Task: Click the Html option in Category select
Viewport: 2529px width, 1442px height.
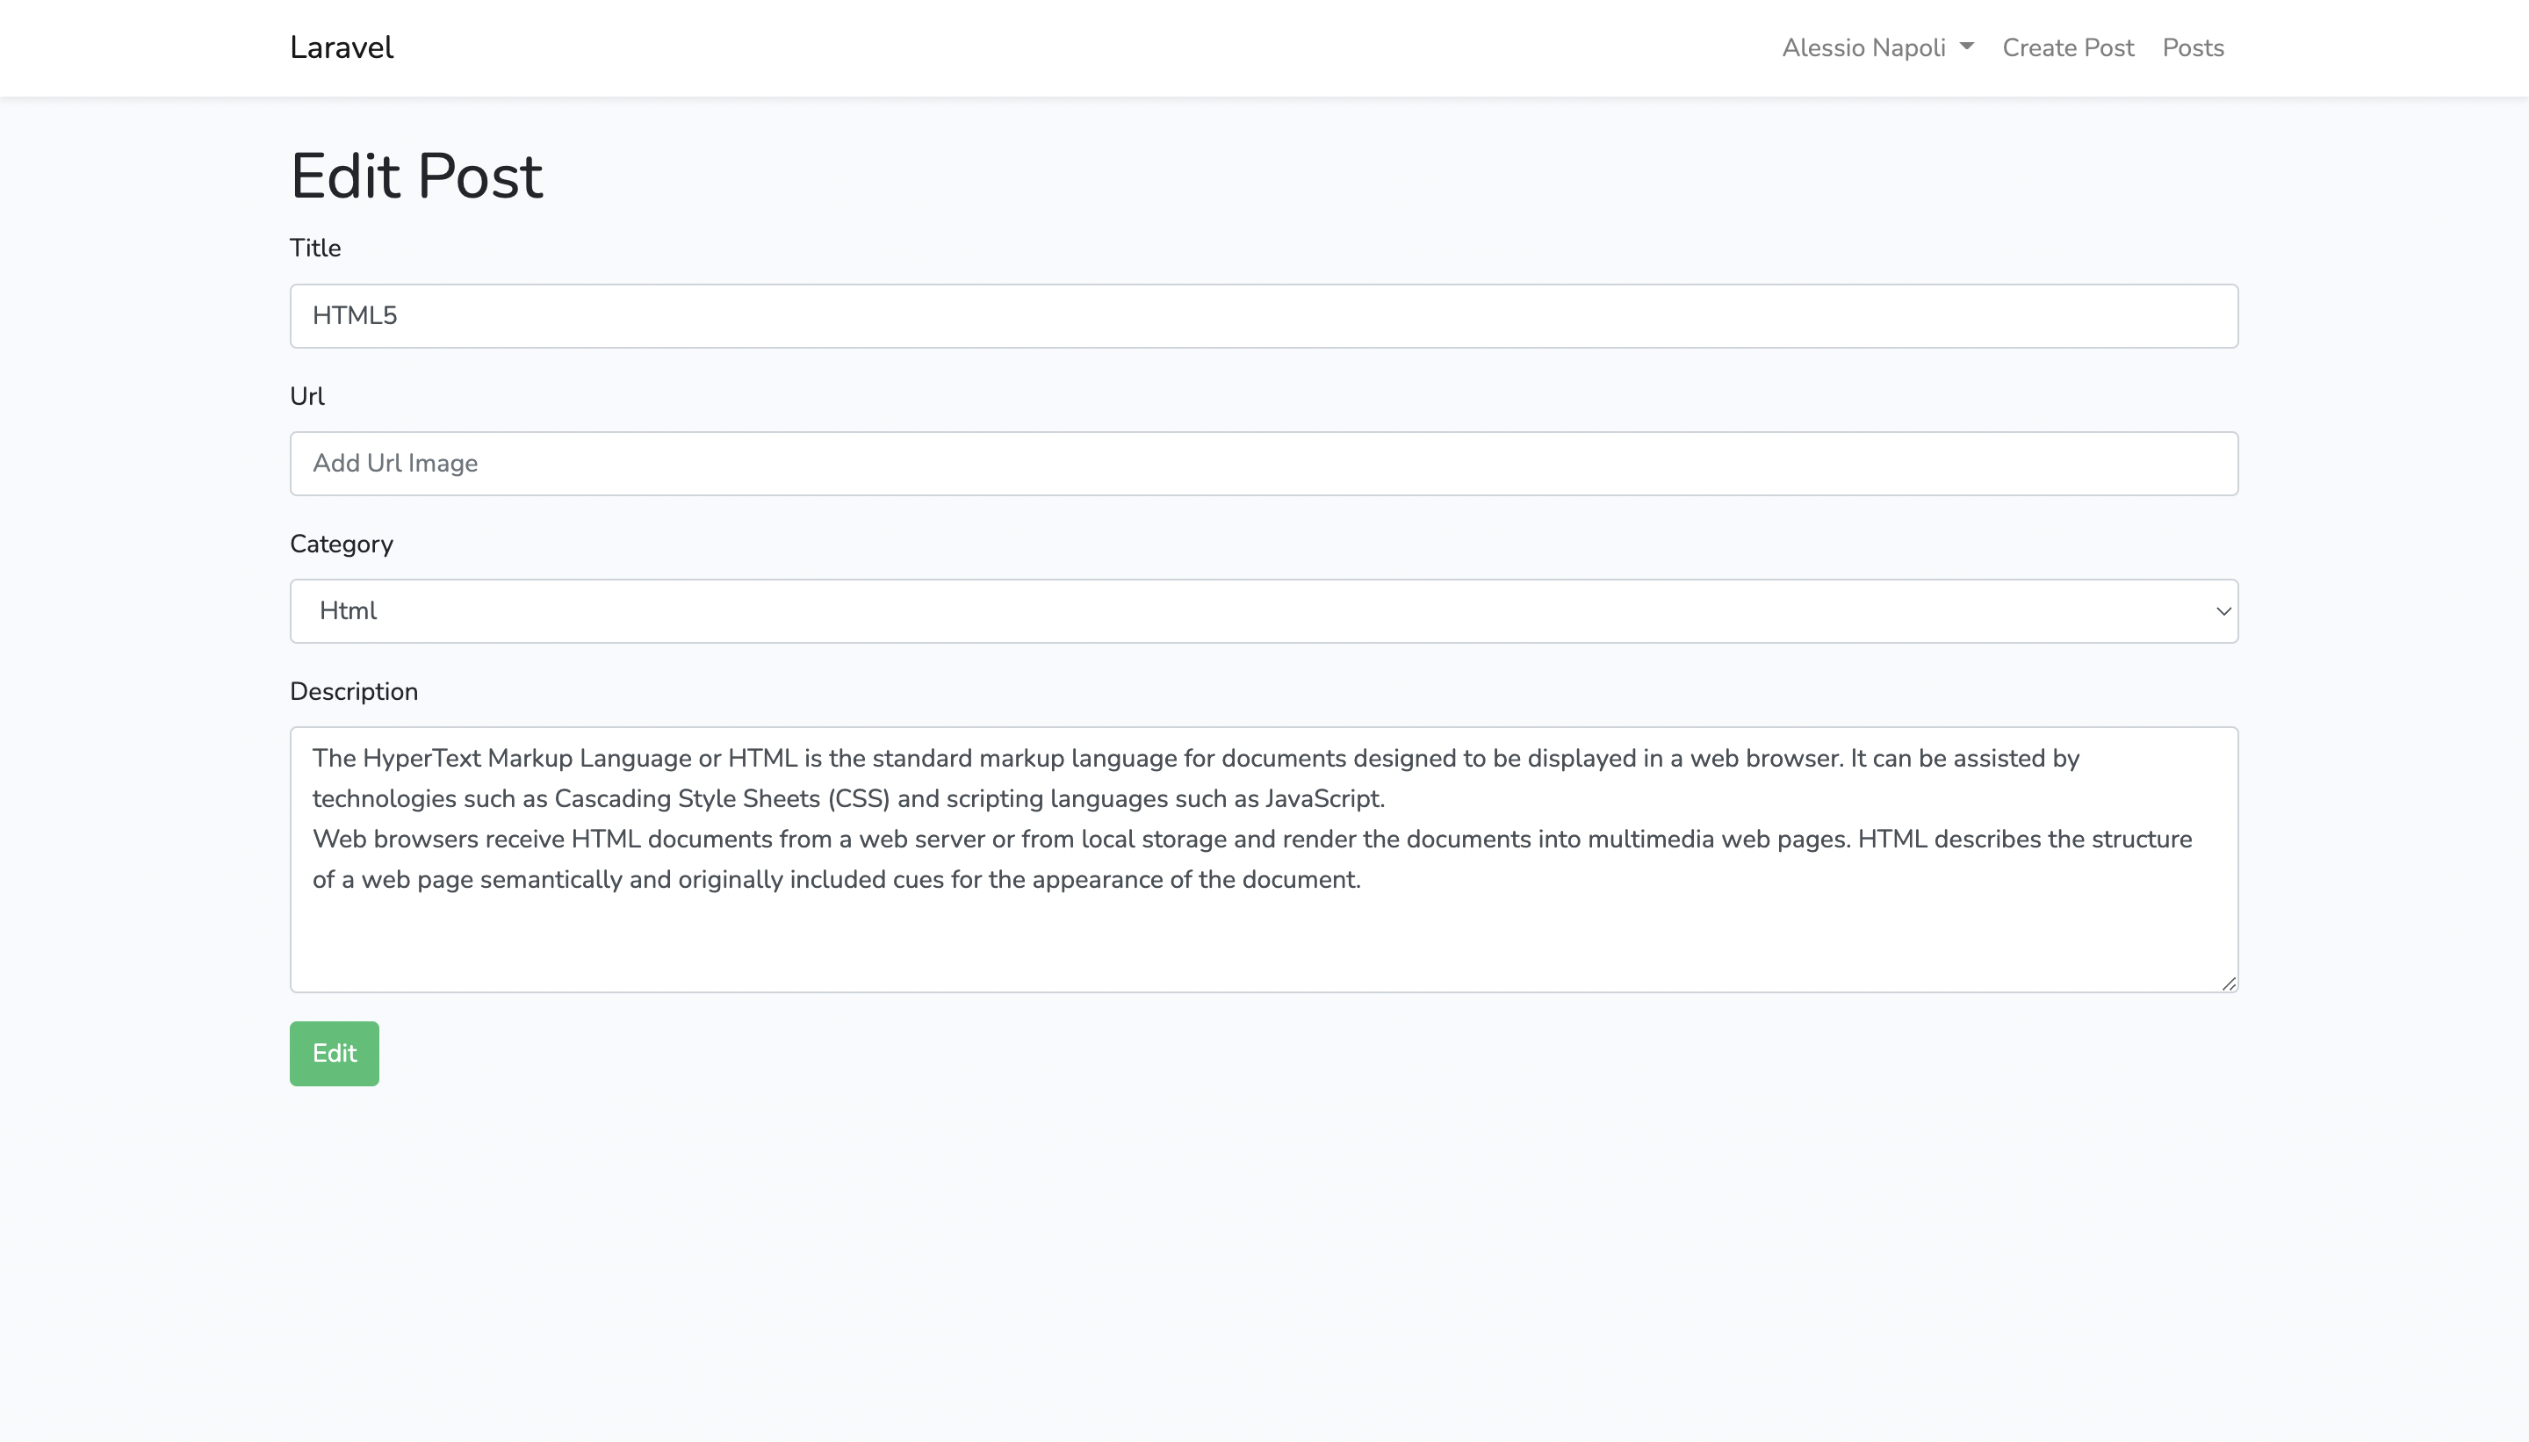Action: coord(348,610)
